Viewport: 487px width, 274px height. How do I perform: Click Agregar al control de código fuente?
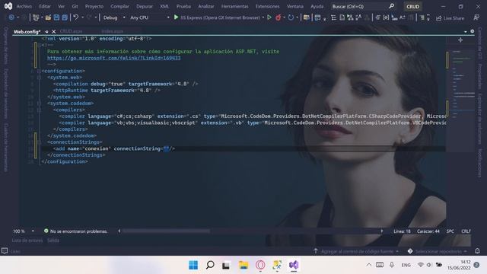(357, 251)
